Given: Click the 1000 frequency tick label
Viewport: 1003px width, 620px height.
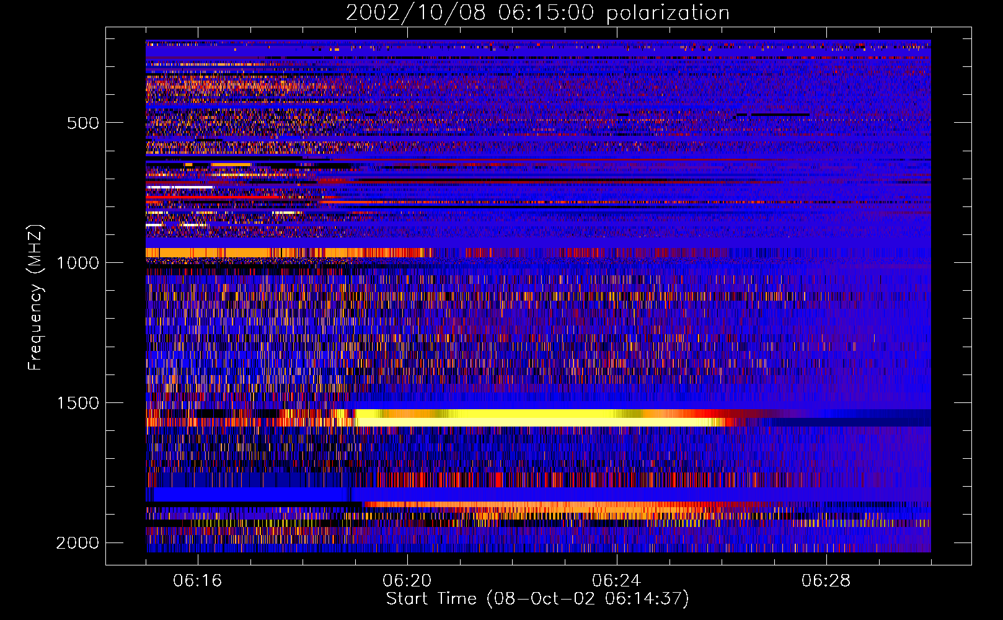Looking at the screenshot, I should pyautogui.click(x=77, y=263).
